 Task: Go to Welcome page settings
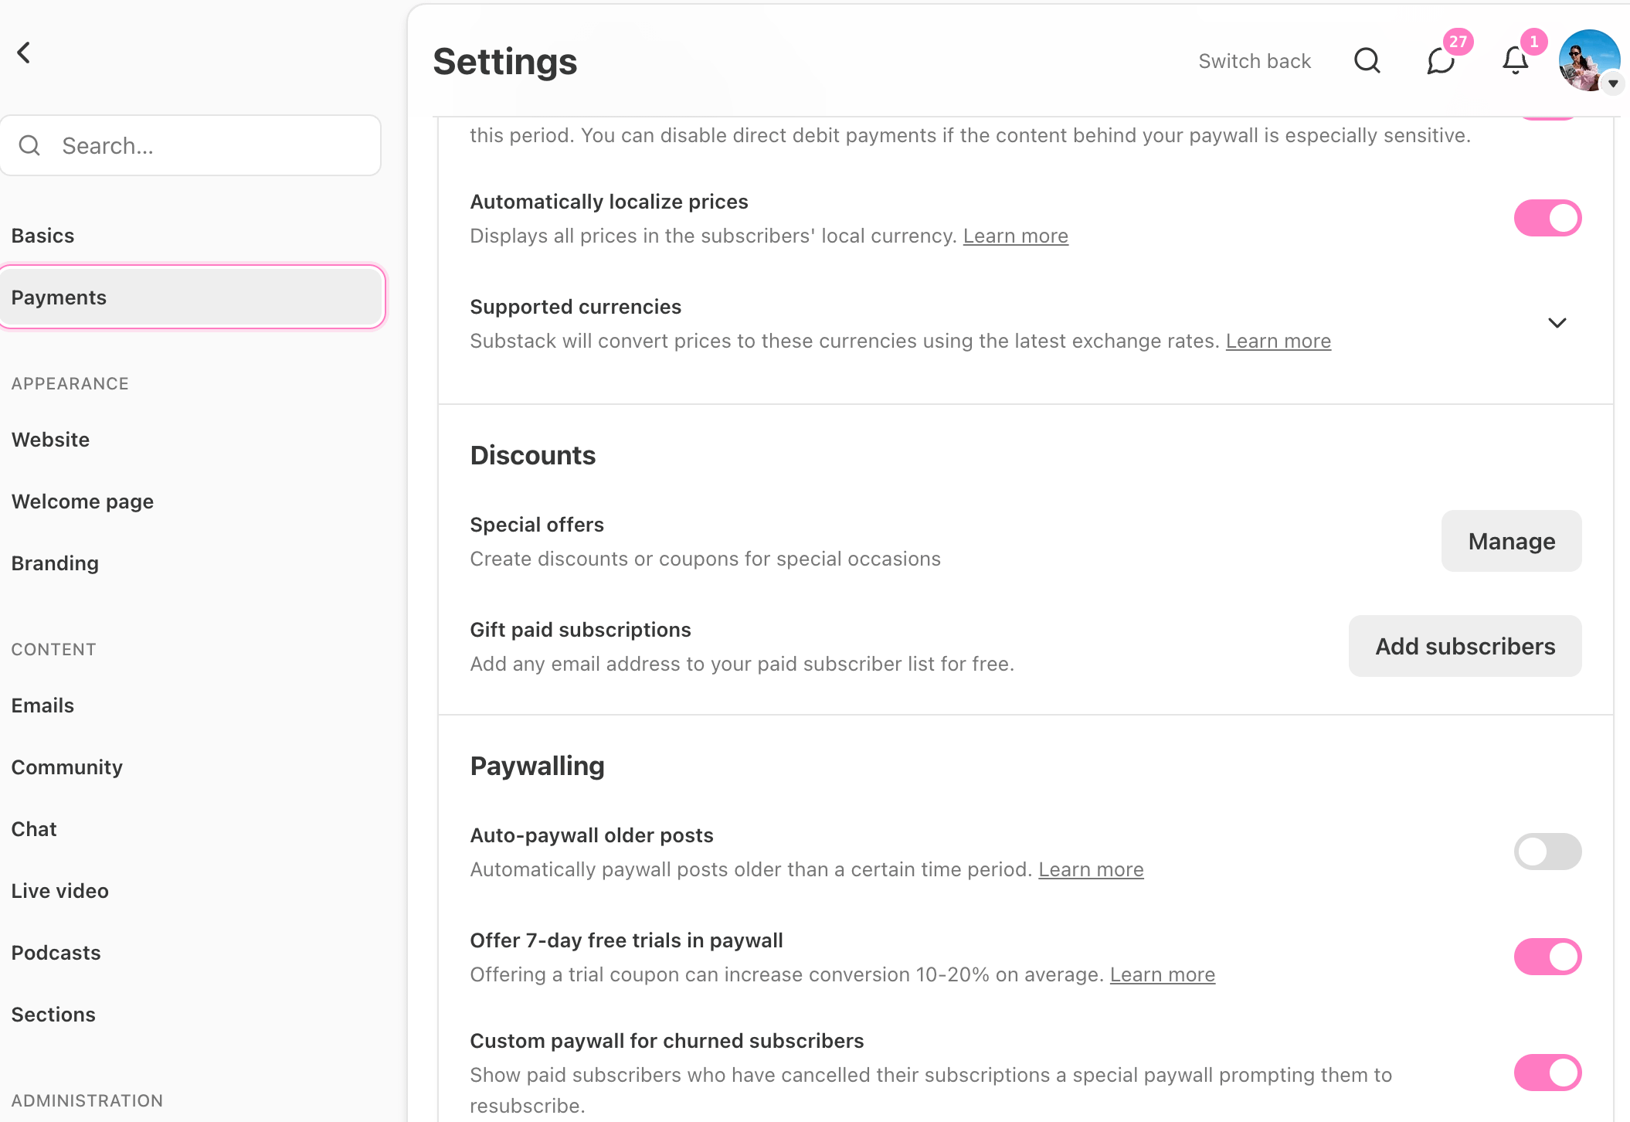tap(83, 501)
